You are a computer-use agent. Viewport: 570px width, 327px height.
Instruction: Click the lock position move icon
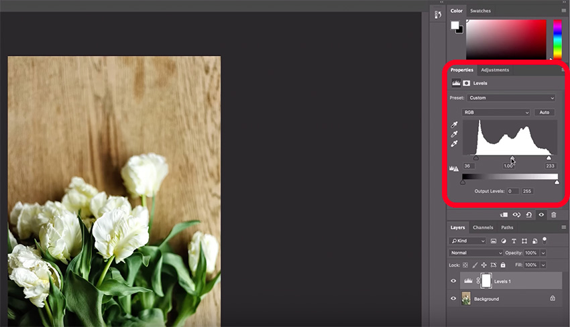(x=484, y=265)
